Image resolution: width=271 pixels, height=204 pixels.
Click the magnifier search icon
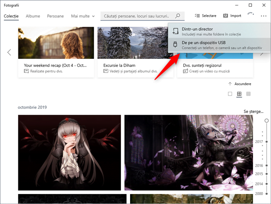tap(177, 16)
